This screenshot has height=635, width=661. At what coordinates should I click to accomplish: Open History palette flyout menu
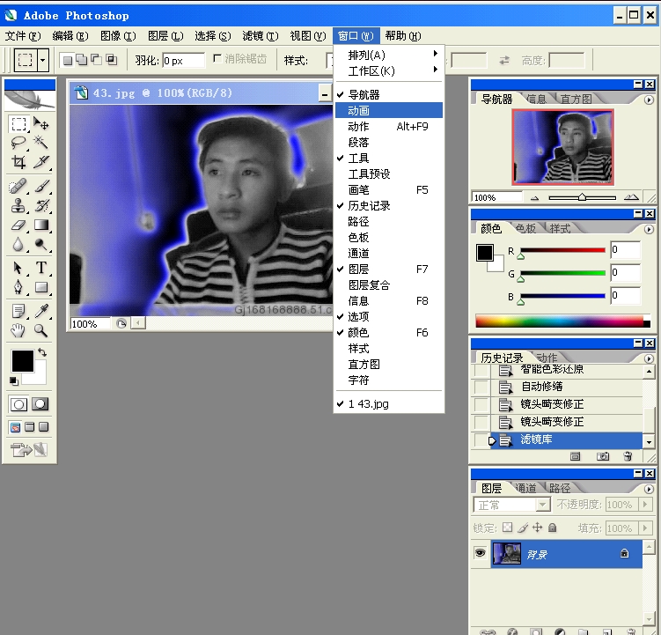click(649, 358)
